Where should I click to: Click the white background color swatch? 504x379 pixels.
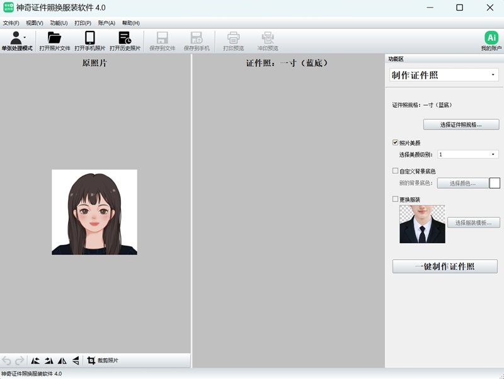(x=495, y=183)
